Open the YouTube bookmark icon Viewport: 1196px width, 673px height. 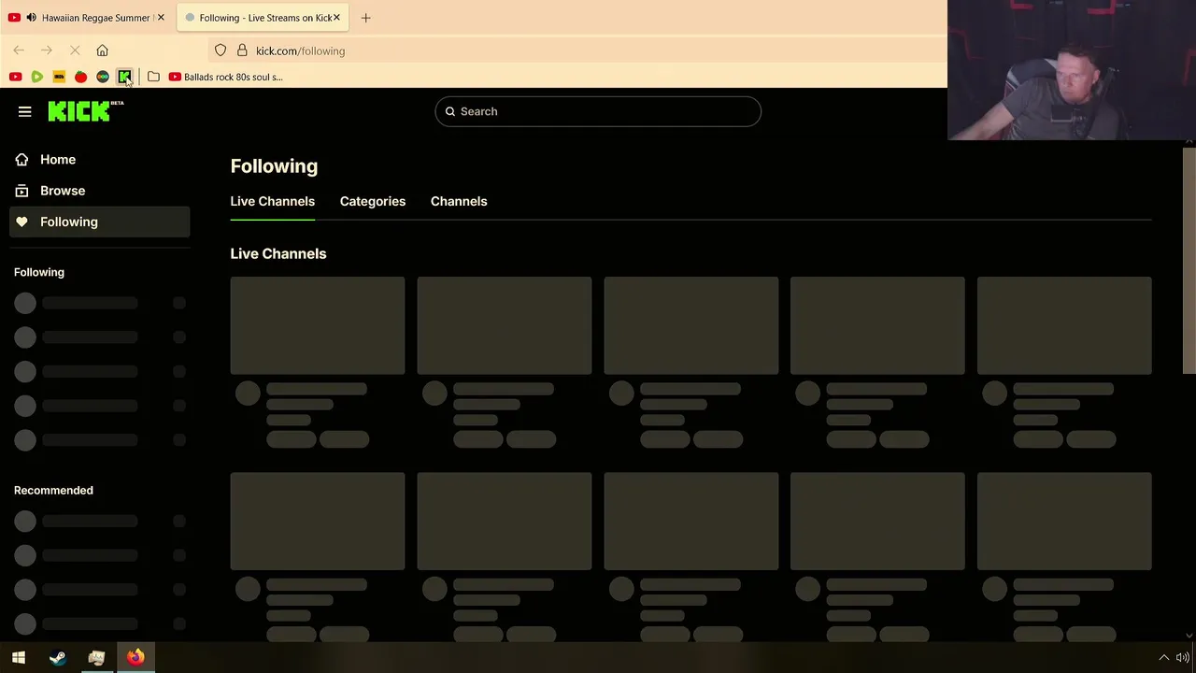[15, 77]
